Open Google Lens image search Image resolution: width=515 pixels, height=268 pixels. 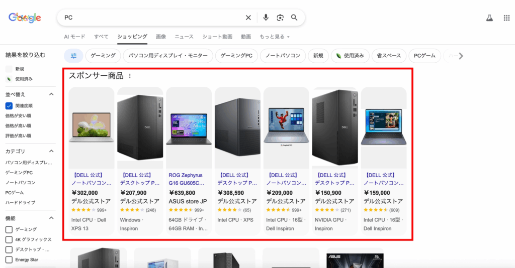coord(280,18)
